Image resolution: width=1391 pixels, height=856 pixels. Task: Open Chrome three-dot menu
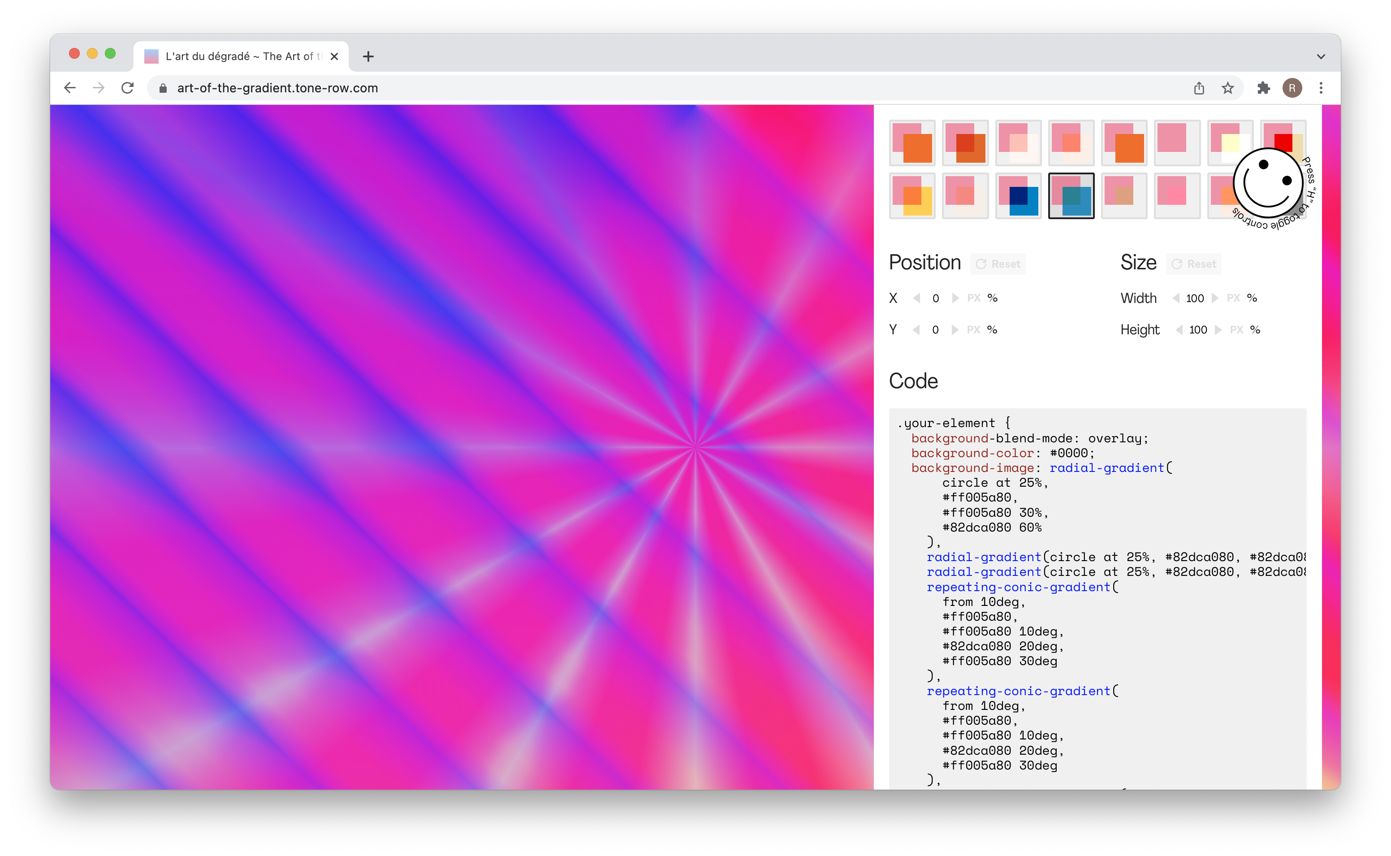pos(1321,88)
